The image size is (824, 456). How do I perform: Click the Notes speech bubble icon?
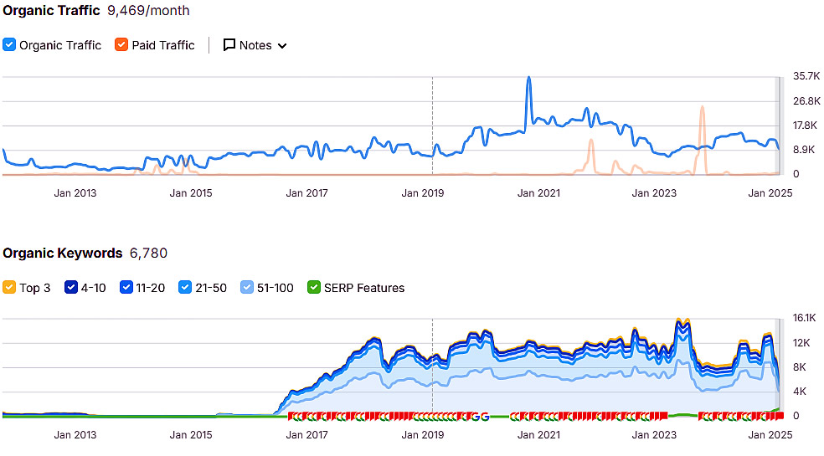pyautogui.click(x=229, y=45)
